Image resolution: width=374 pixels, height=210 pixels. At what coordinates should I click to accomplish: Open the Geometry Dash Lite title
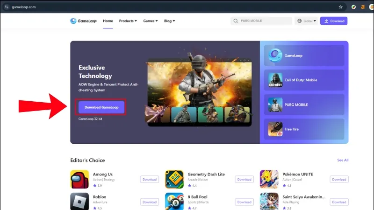coord(206,174)
